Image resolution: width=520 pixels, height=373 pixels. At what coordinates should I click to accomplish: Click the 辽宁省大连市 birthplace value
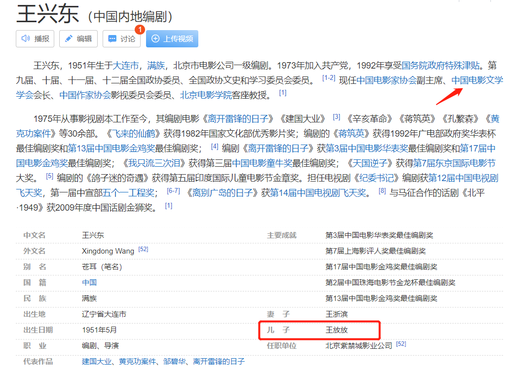[x=104, y=314]
